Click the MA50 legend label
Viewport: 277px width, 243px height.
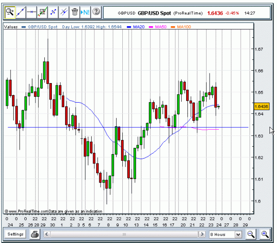click(161, 27)
